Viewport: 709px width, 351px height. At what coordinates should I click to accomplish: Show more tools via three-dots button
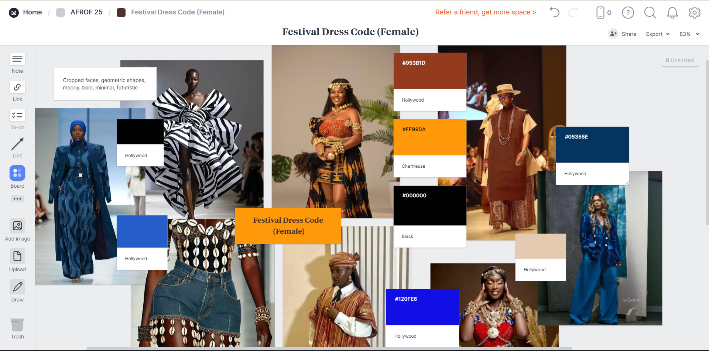[17, 199]
